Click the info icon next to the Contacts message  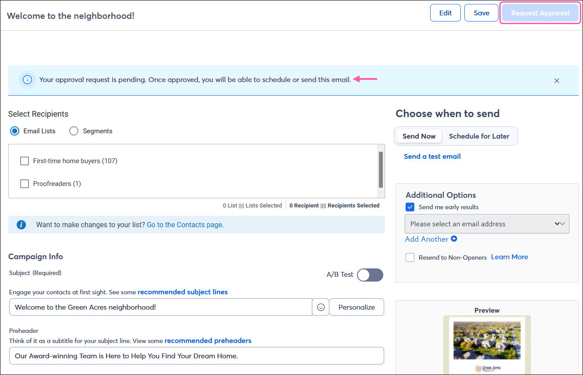click(x=21, y=224)
